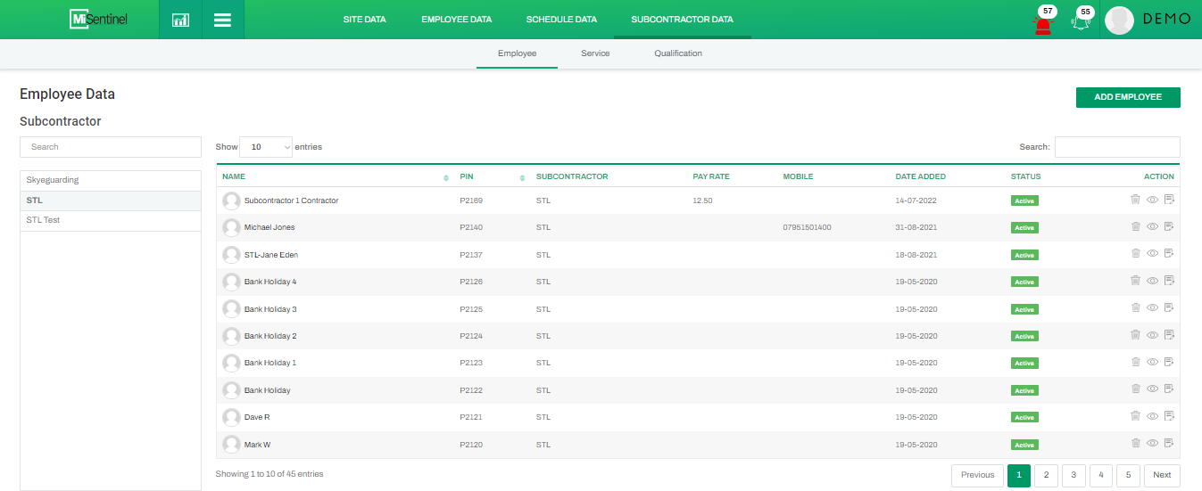Delete Michael Jones using trash icon

tap(1135, 226)
